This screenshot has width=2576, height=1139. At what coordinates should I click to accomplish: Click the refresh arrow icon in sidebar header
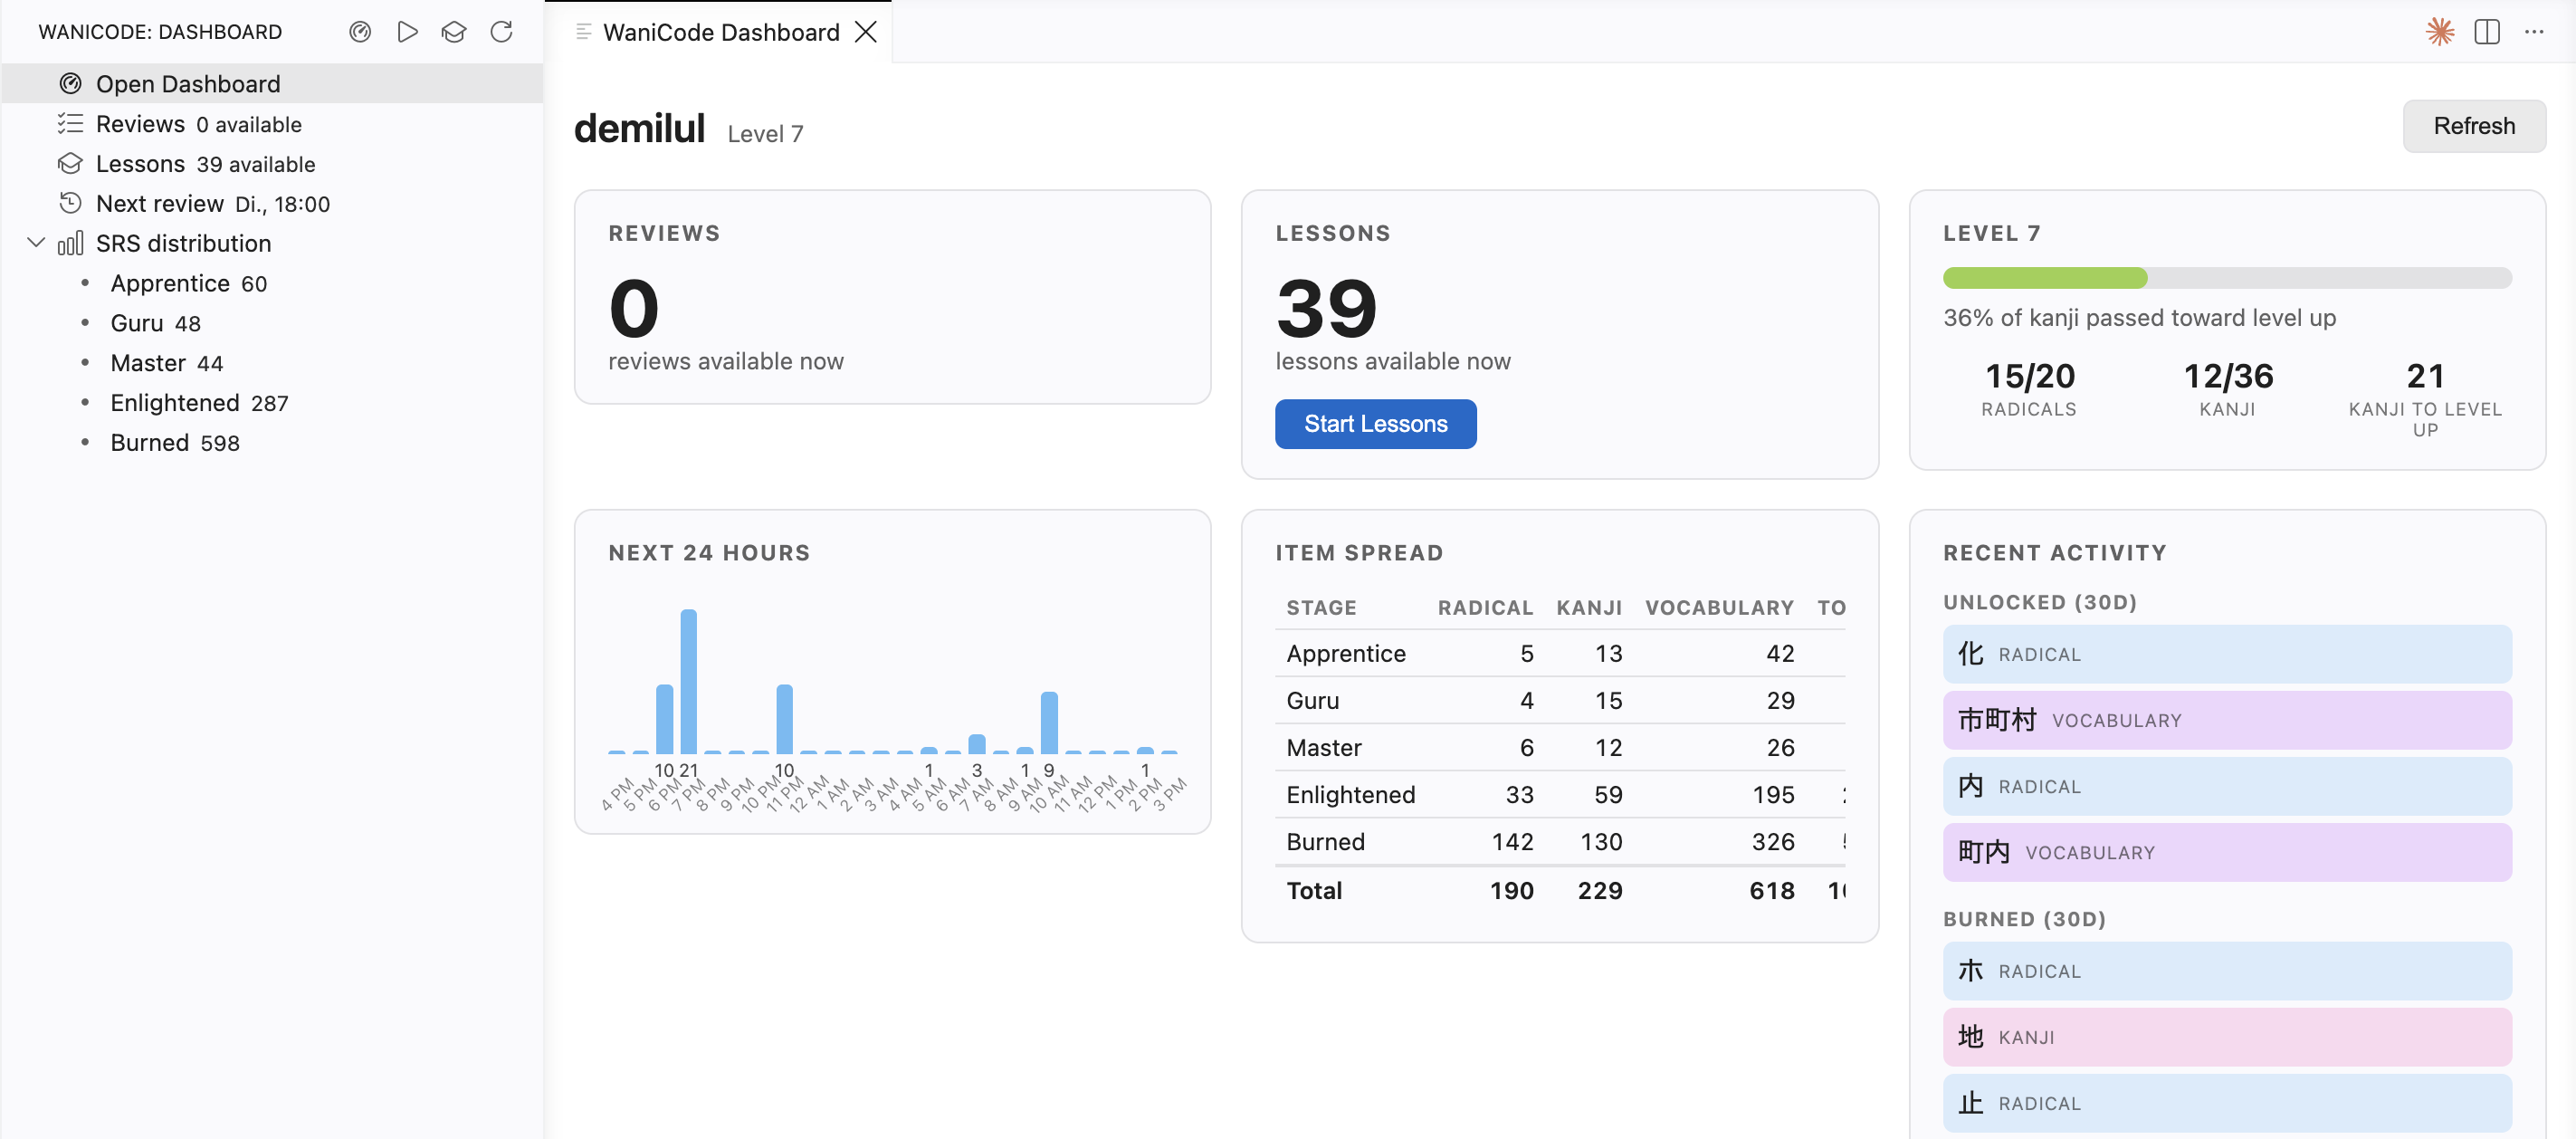[x=502, y=32]
